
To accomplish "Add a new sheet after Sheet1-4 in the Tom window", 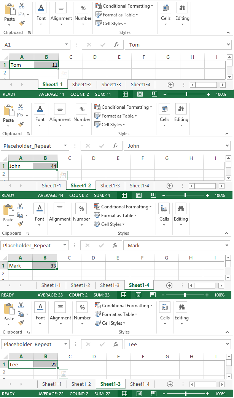I will tap(171, 85).
